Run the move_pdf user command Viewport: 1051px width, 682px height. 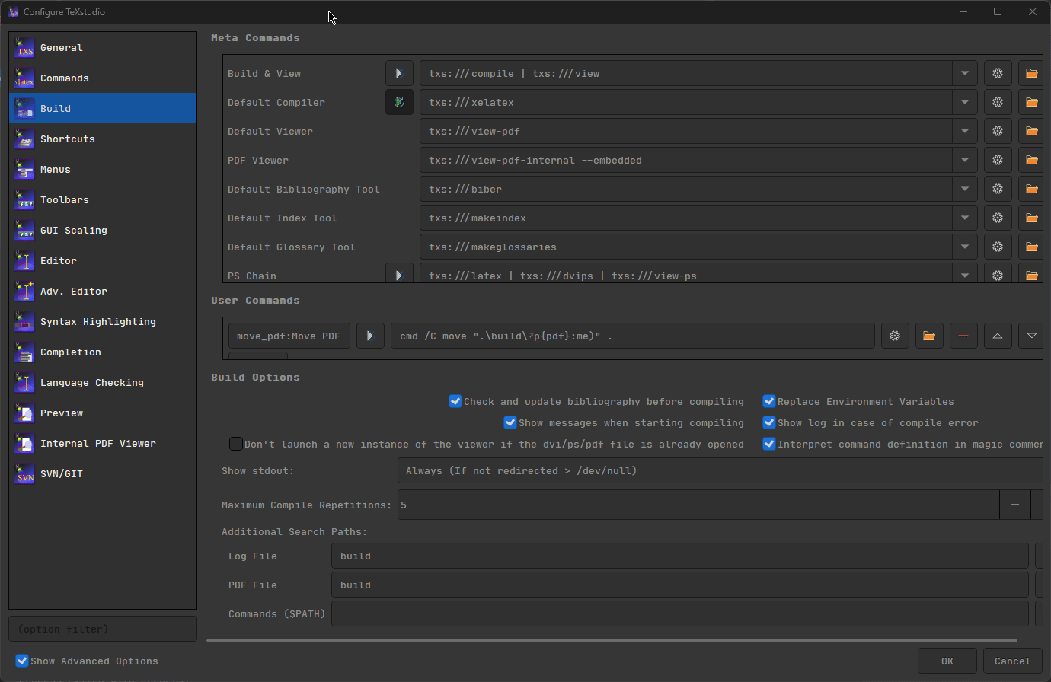click(x=370, y=336)
